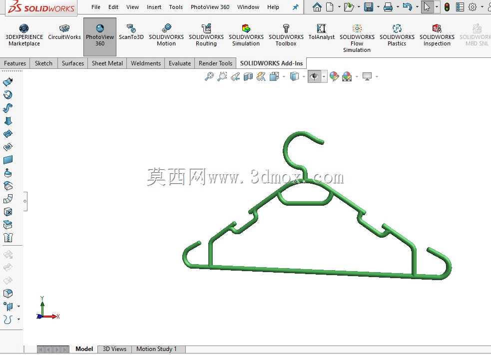The width and height of the screenshot is (491, 355).
Task: Select the Planar Surface tool
Action: coord(8,160)
